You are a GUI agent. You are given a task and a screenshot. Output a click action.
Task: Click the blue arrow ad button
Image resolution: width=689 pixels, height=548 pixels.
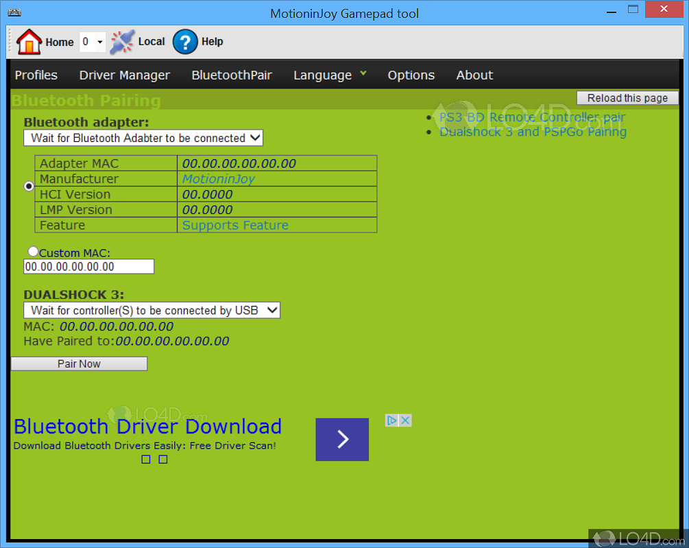[x=342, y=440]
